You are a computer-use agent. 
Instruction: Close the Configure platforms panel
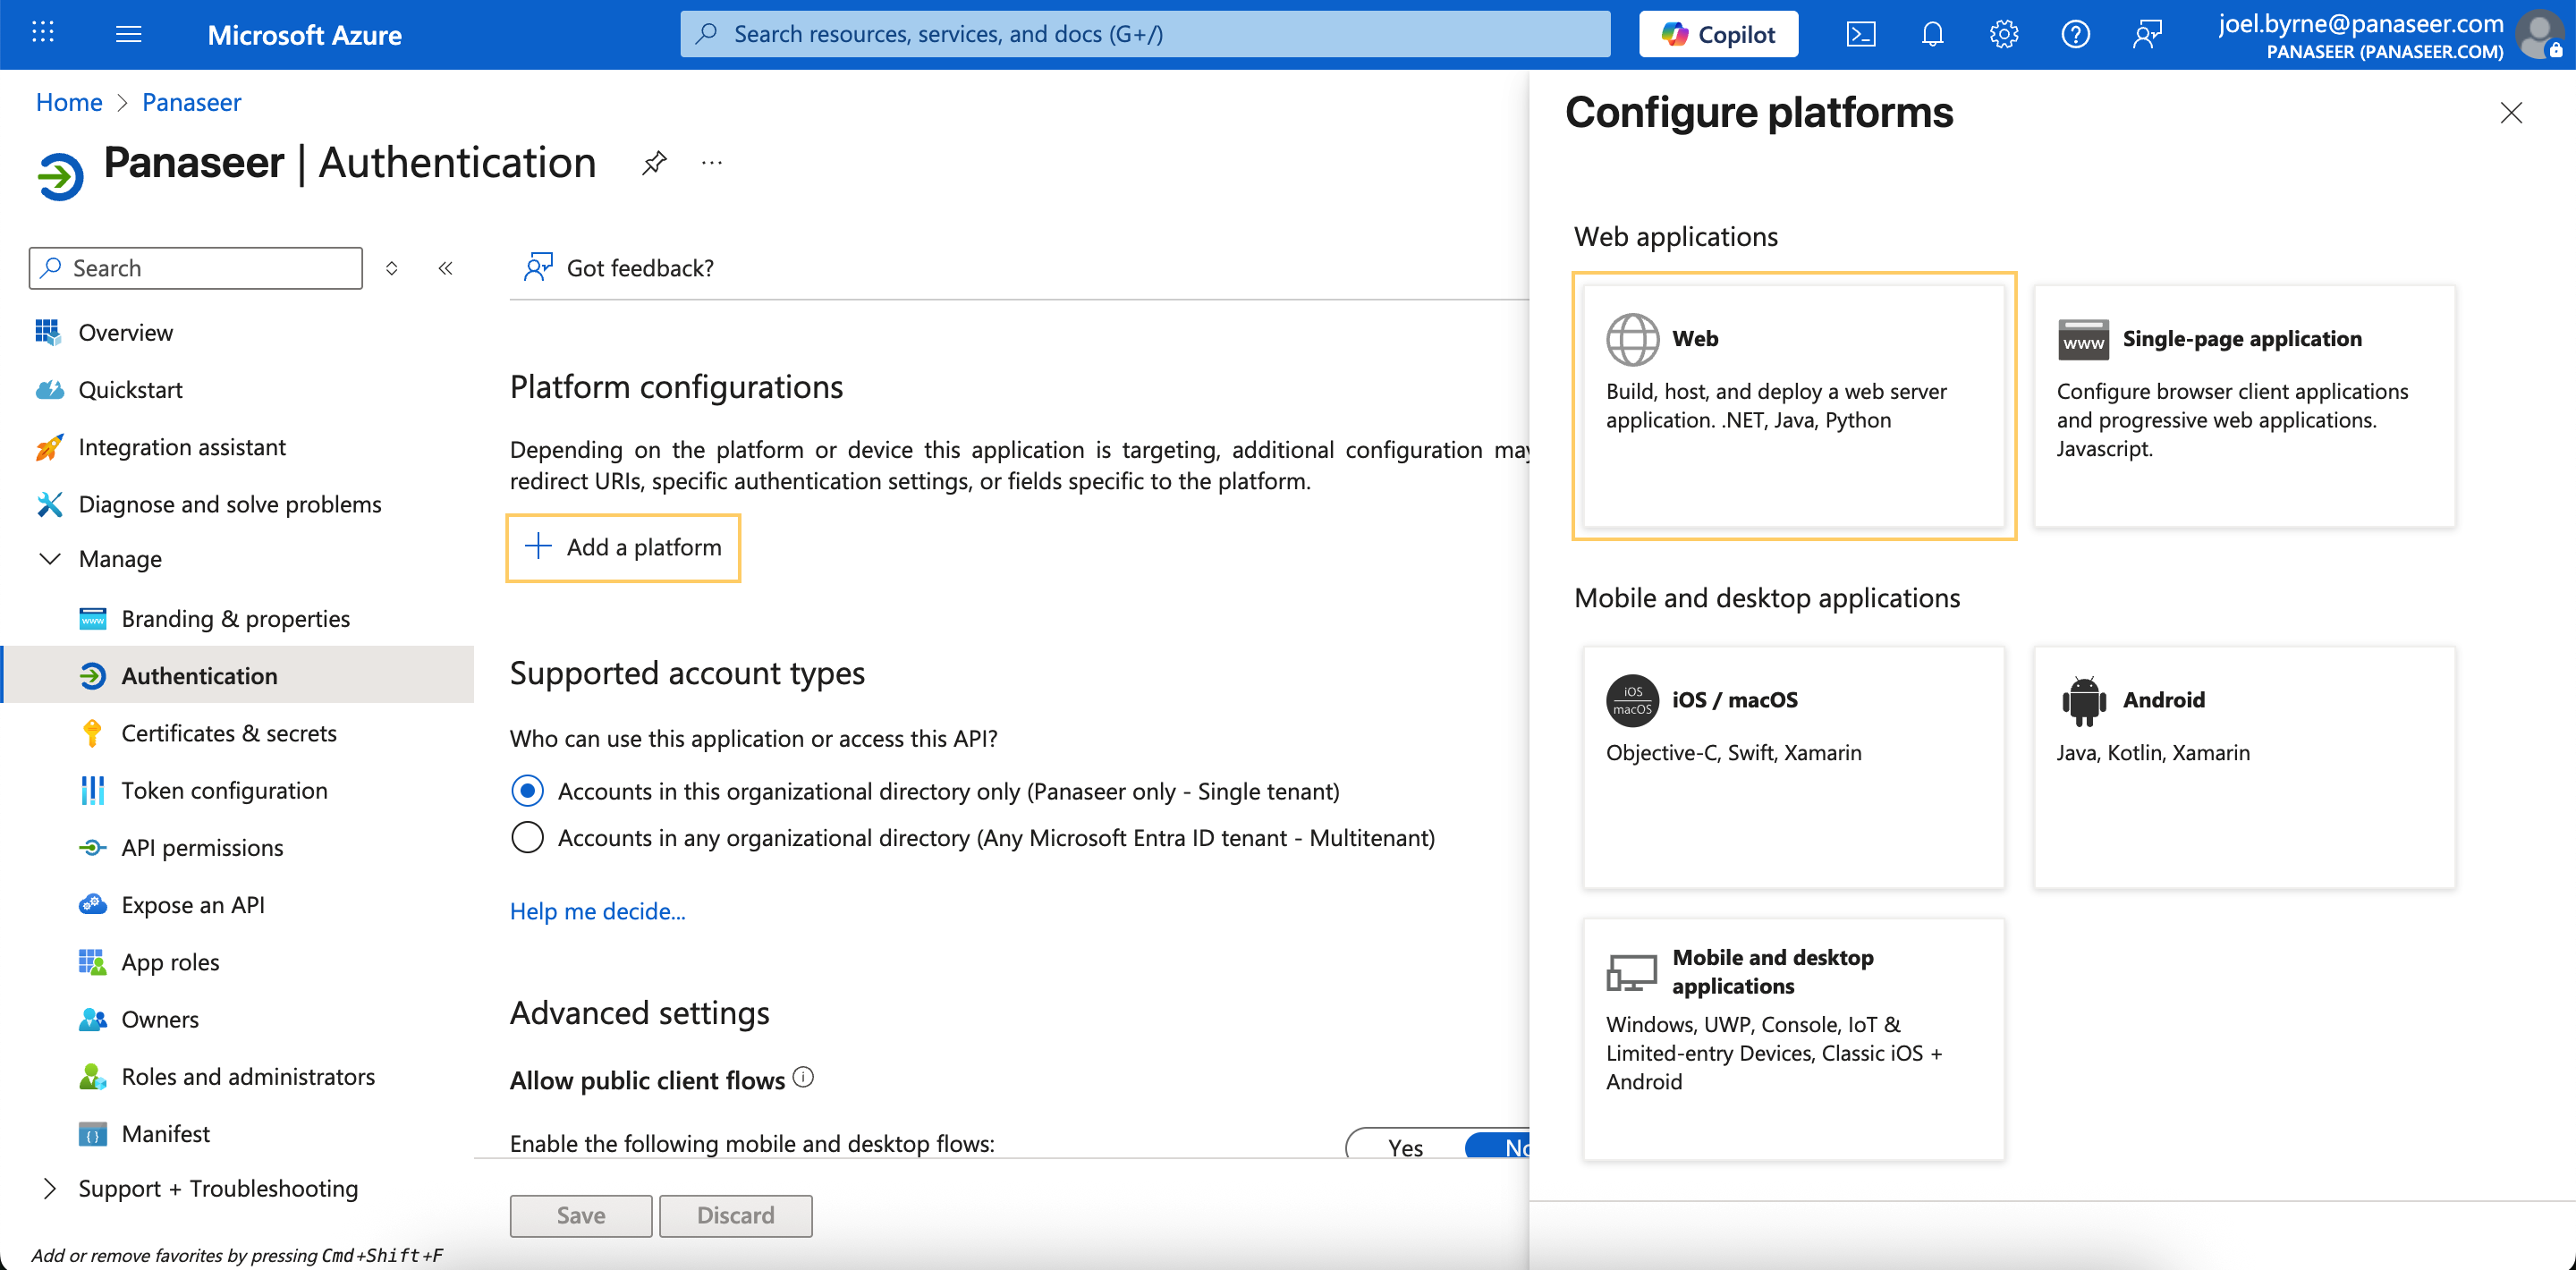tap(2510, 112)
